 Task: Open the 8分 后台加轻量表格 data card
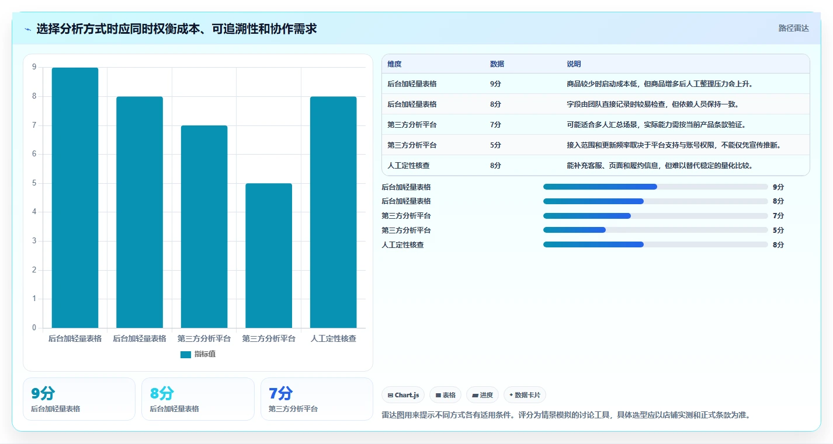pos(198,399)
